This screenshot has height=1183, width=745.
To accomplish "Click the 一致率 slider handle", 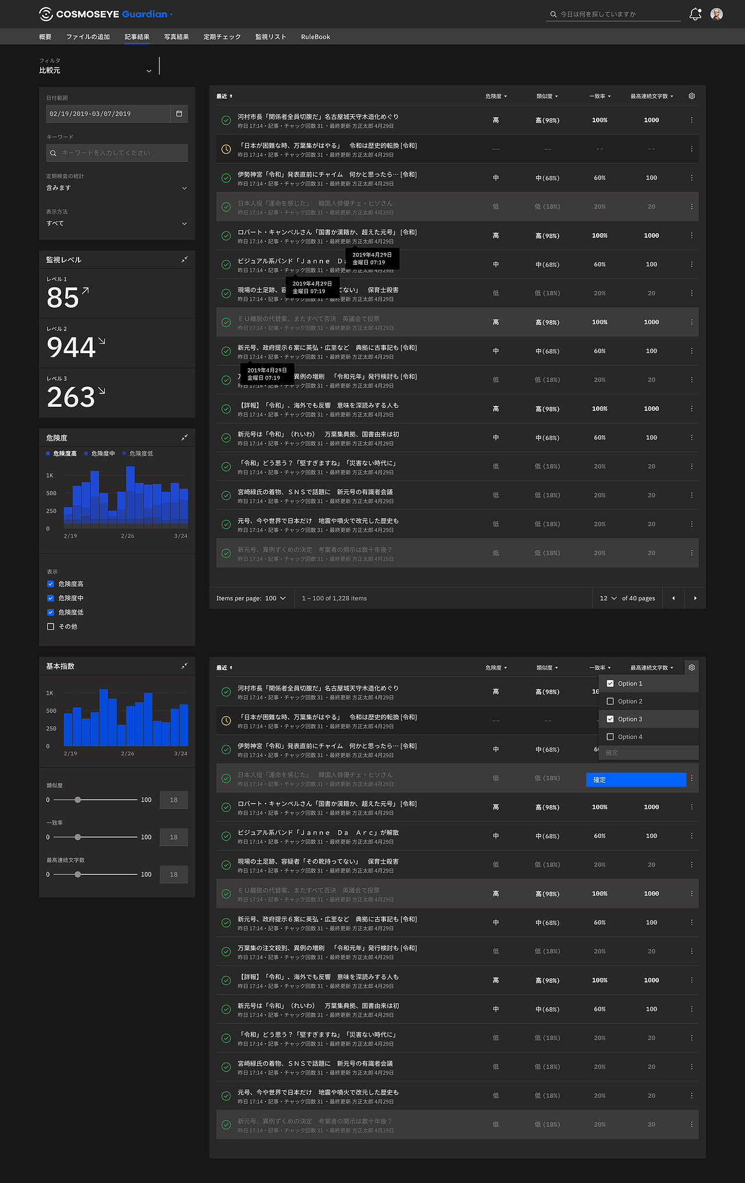I will click(78, 837).
